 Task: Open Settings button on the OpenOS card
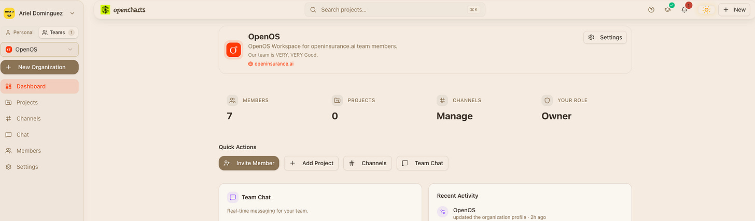click(x=605, y=38)
